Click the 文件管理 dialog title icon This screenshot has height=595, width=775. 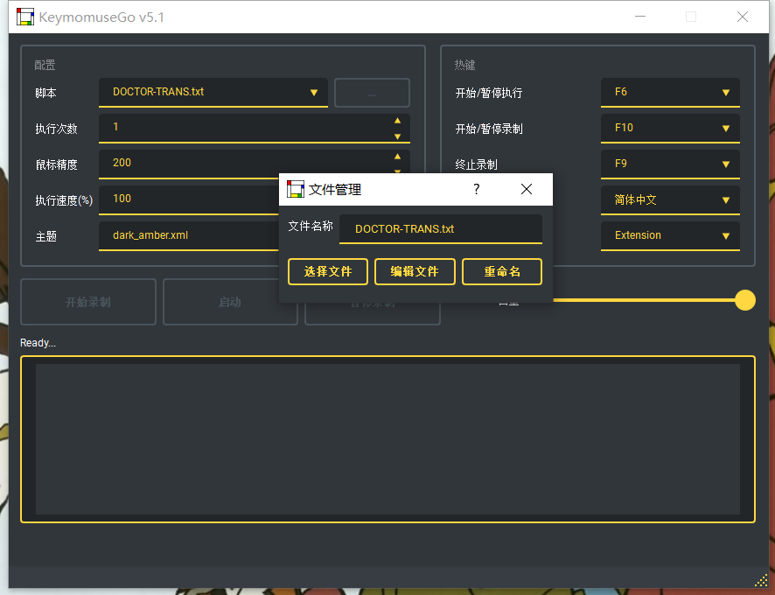pyautogui.click(x=296, y=189)
